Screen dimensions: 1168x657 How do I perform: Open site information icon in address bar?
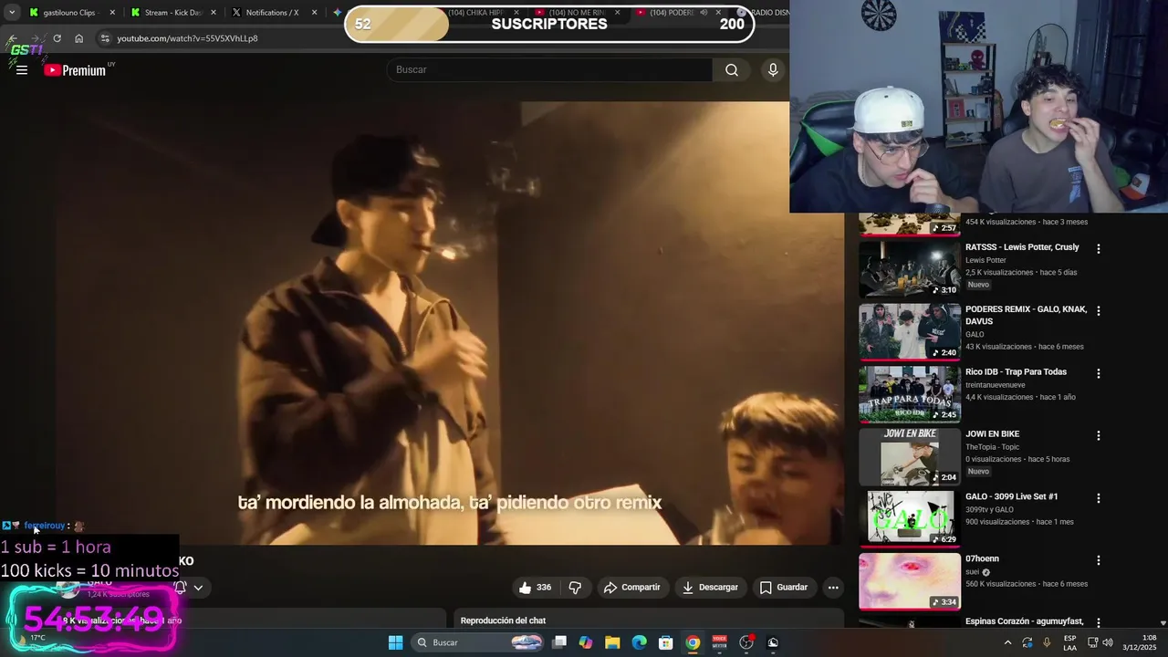point(105,38)
